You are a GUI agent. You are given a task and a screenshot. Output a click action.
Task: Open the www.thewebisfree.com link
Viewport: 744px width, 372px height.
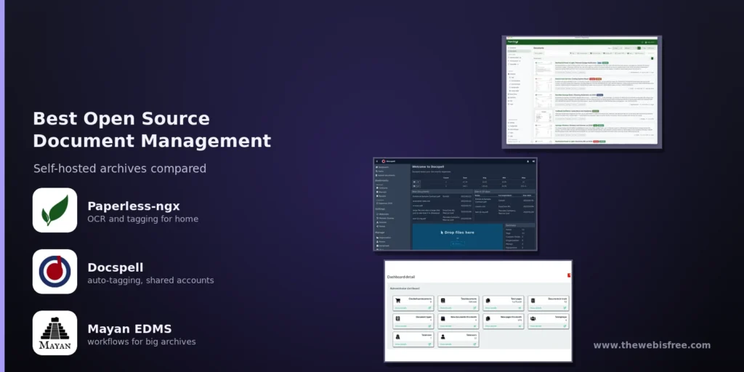(652, 345)
